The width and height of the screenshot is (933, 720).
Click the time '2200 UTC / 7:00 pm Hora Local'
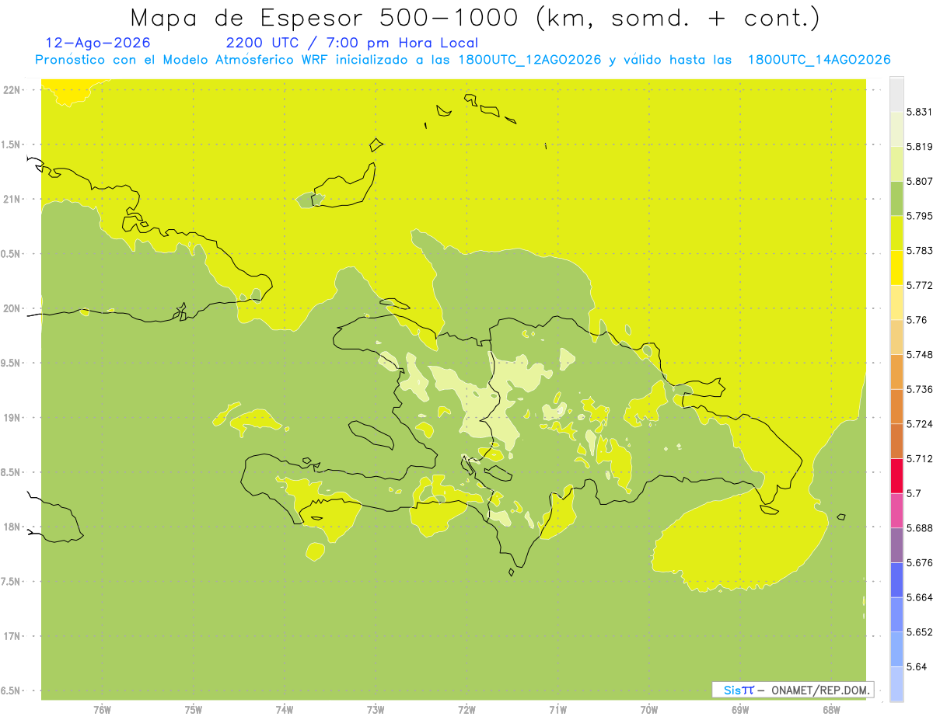pos(351,43)
